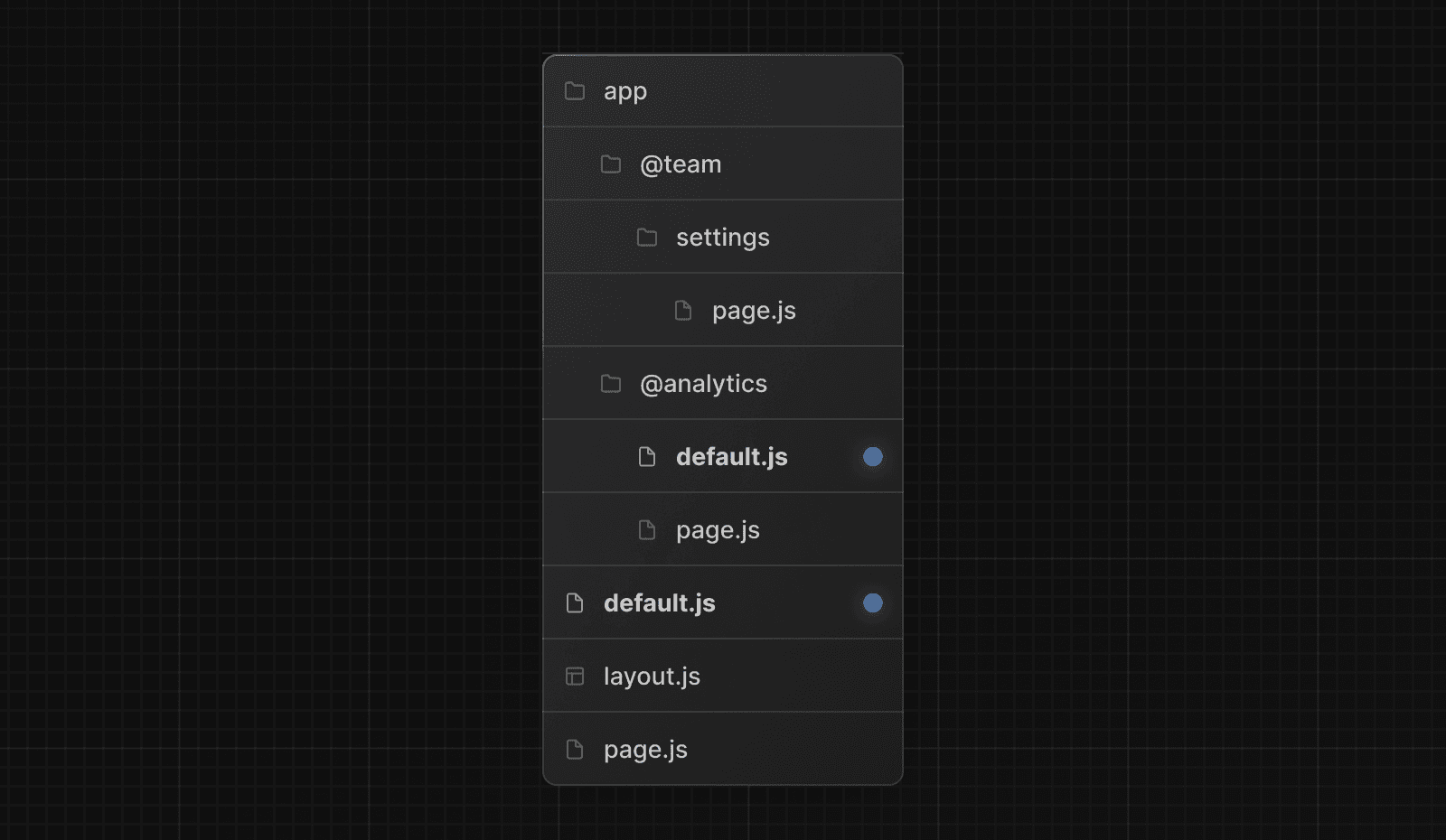
Task: Click the @team folder icon
Action: [611, 164]
